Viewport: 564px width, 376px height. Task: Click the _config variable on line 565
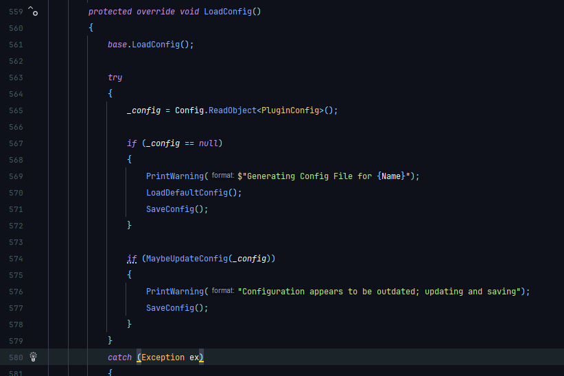pyautogui.click(x=144, y=110)
